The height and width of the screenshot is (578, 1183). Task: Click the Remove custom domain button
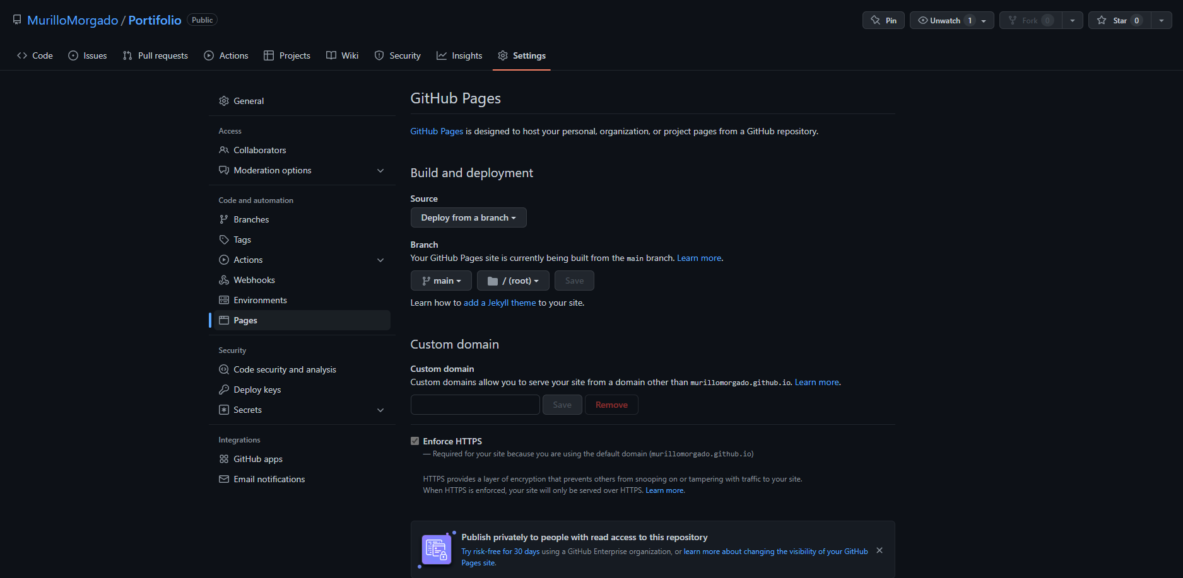(611, 405)
